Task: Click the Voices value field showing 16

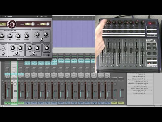Action: (x=28, y=24)
